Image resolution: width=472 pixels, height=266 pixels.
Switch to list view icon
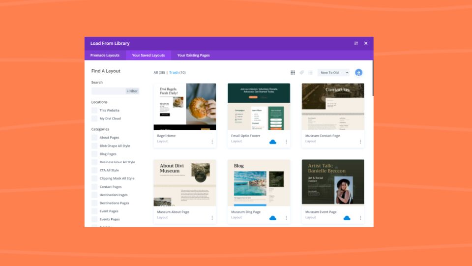click(x=310, y=72)
